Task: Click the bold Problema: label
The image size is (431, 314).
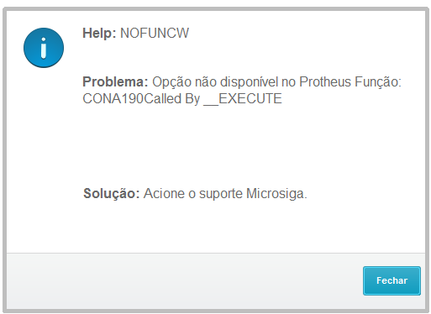Action: (x=115, y=82)
